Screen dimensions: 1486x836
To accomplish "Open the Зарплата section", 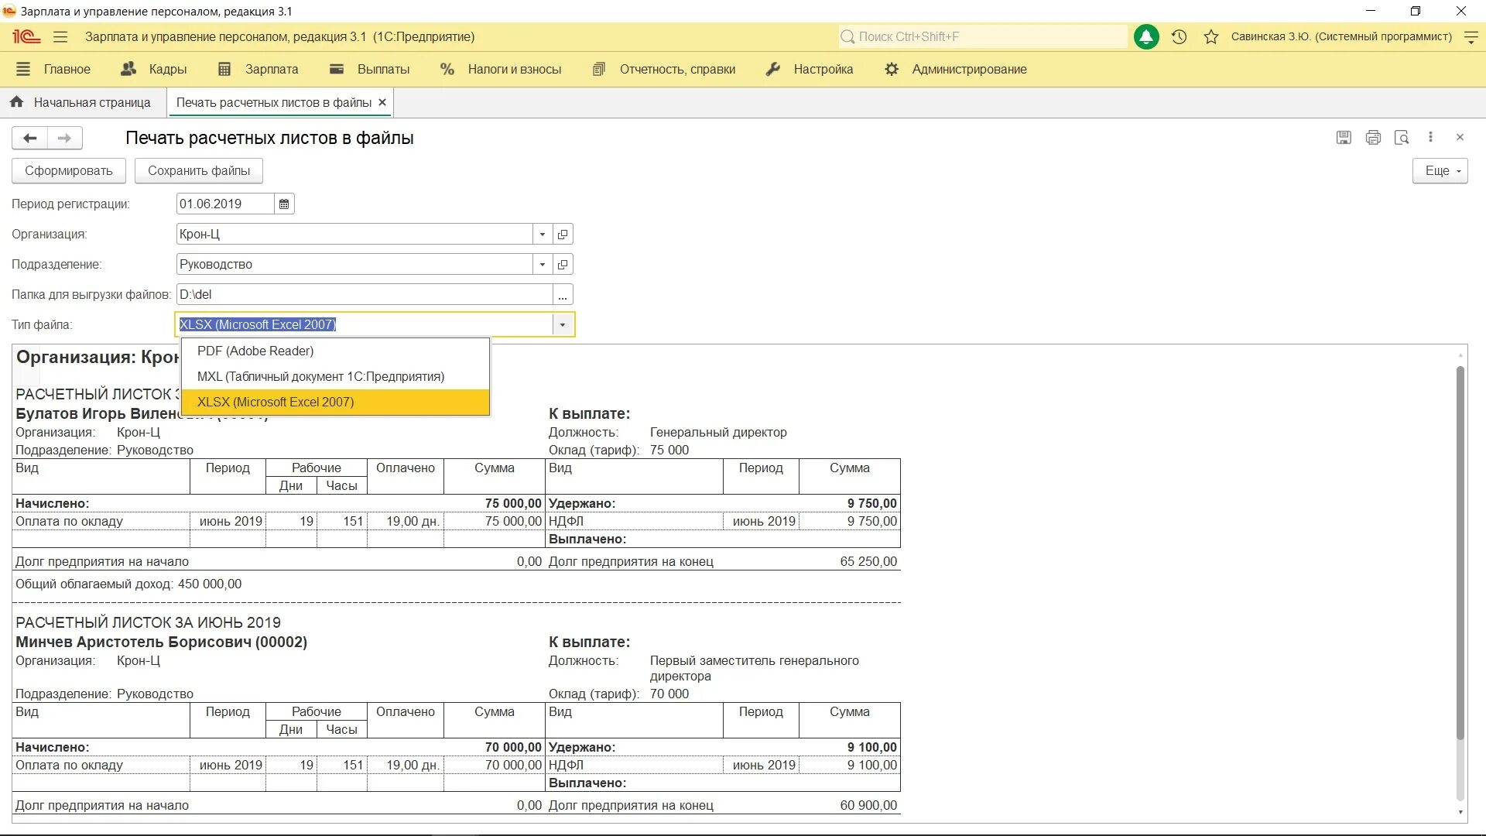I will 258,70.
